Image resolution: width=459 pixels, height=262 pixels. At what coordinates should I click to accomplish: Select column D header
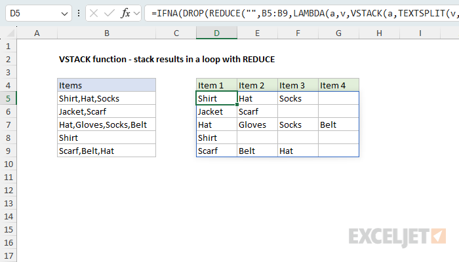216,33
